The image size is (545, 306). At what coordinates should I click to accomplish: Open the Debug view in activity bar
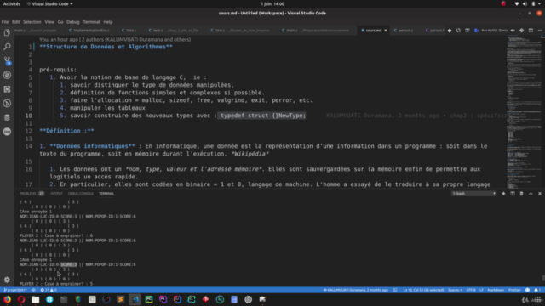(x=7, y=75)
